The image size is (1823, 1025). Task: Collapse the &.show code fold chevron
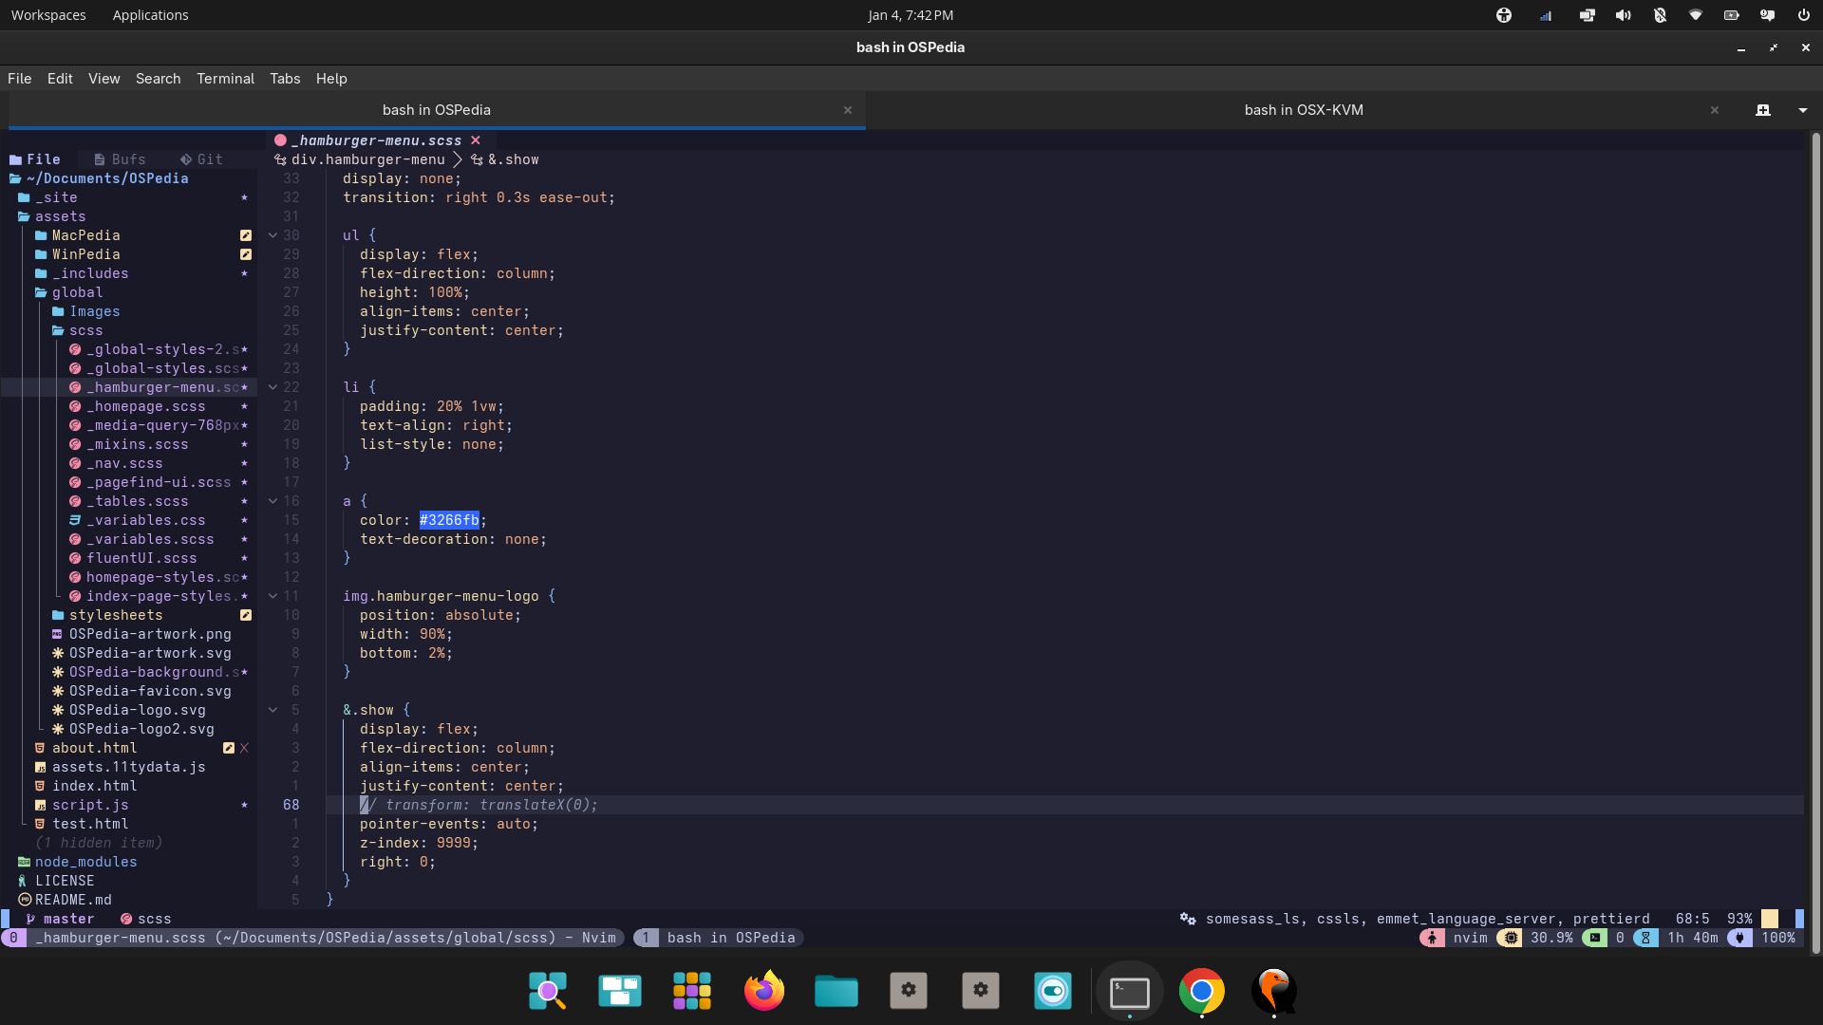273,710
